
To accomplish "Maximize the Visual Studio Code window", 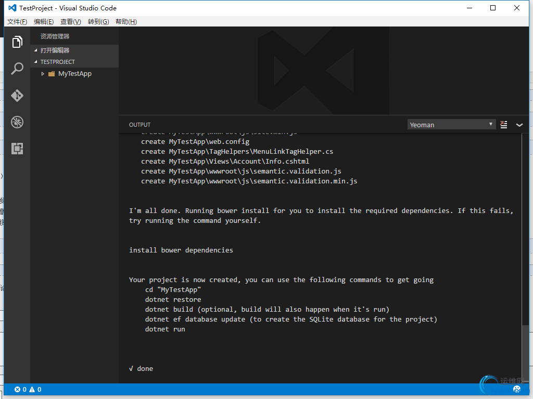I will point(493,8).
